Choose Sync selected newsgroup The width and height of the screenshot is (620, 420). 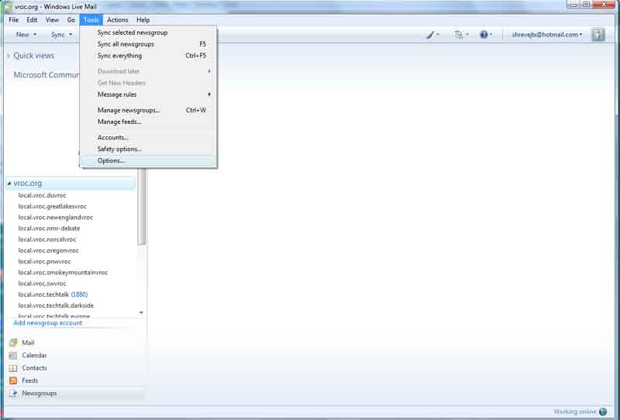point(148,33)
